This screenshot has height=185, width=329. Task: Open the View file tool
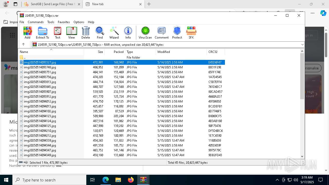(71, 33)
